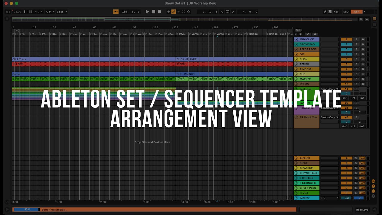The height and width of the screenshot is (215, 382).
Task: Toggle Track Delay D button
Action: click(373, 196)
